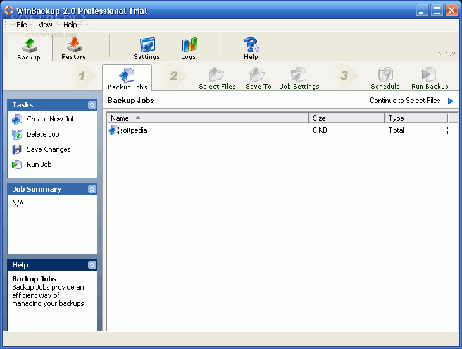Click the Run Job play icon
This screenshot has width=462, height=349.
pos(17,165)
